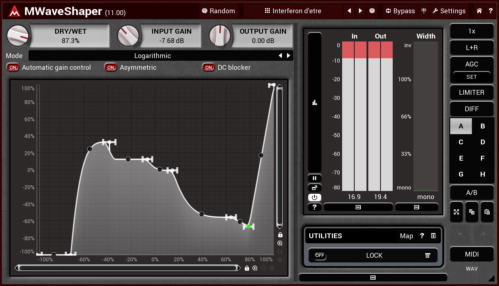
Task: Click the OUTPUT GAIN knob
Action: (x=220, y=36)
